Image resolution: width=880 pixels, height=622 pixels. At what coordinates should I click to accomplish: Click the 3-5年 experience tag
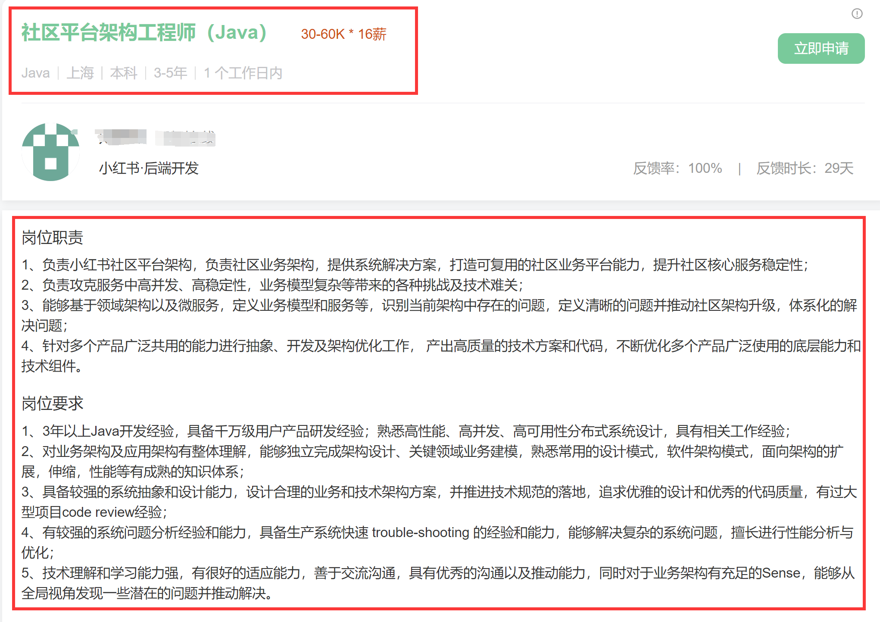pyautogui.click(x=170, y=73)
